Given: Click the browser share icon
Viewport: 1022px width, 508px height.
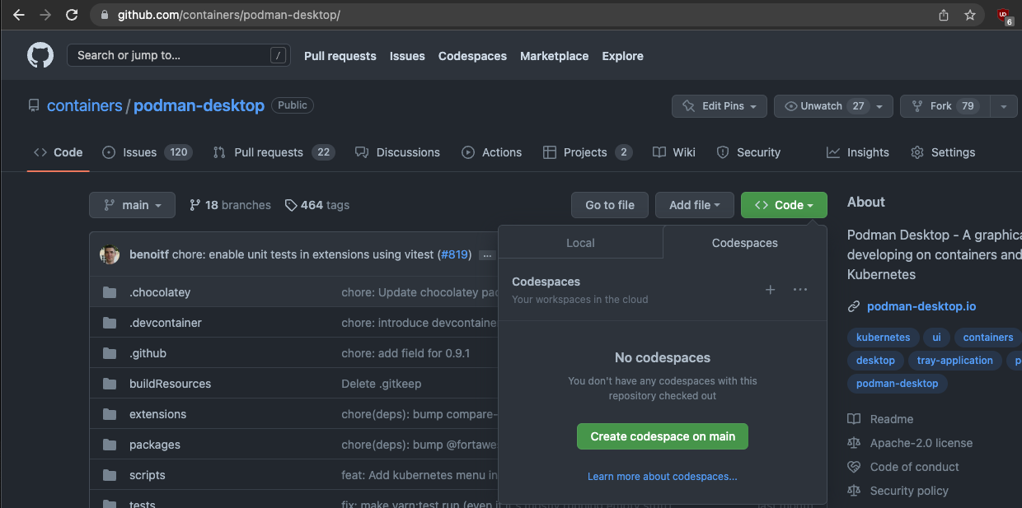Looking at the screenshot, I should 944,15.
